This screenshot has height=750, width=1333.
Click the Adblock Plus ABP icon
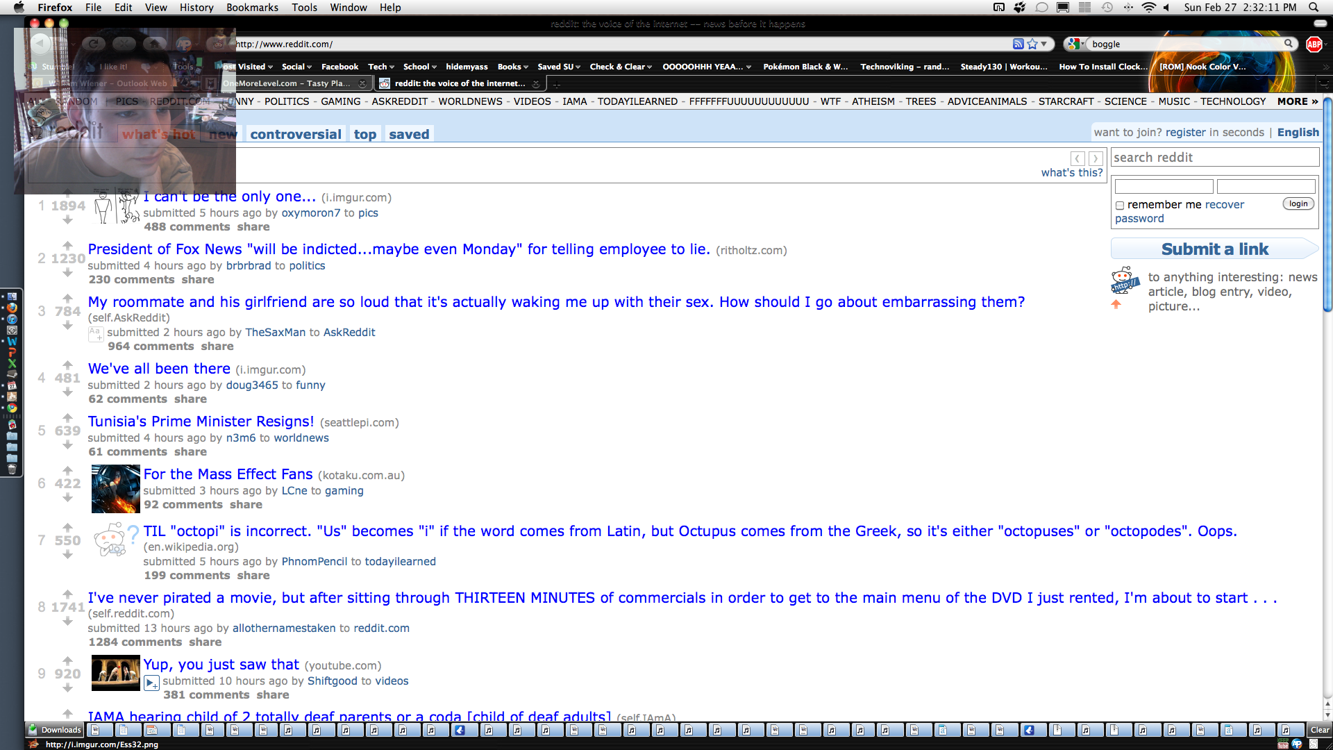pos(1314,44)
